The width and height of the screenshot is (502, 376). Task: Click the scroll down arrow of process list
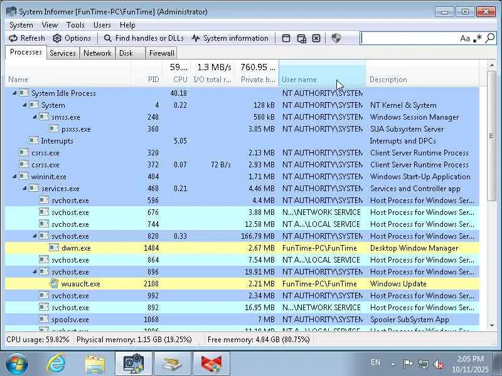click(492, 325)
